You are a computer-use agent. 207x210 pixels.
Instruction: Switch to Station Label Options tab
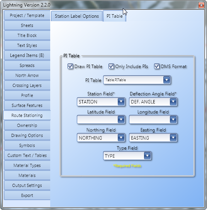click(77, 16)
